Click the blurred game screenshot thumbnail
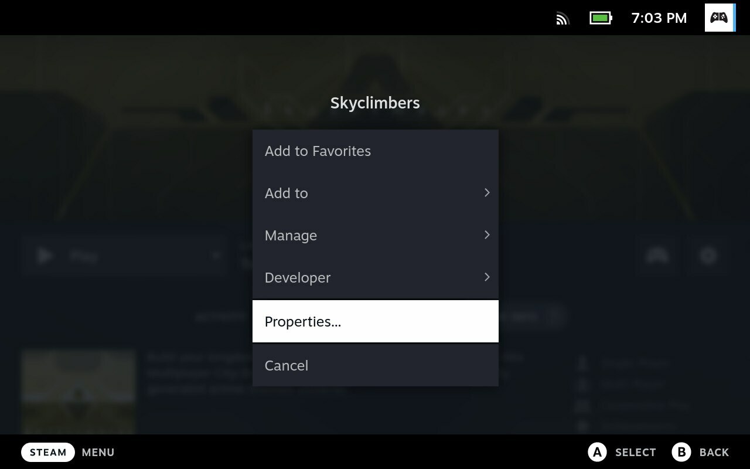This screenshot has height=469, width=750. (x=79, y=392)
